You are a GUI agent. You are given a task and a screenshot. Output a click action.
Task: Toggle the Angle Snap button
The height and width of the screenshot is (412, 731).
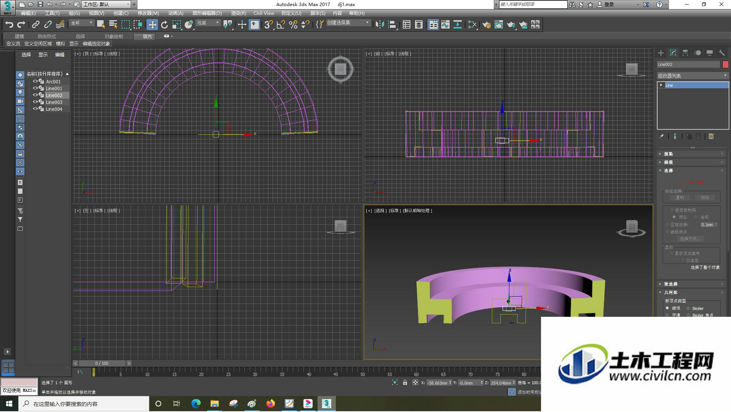[281, 25]
